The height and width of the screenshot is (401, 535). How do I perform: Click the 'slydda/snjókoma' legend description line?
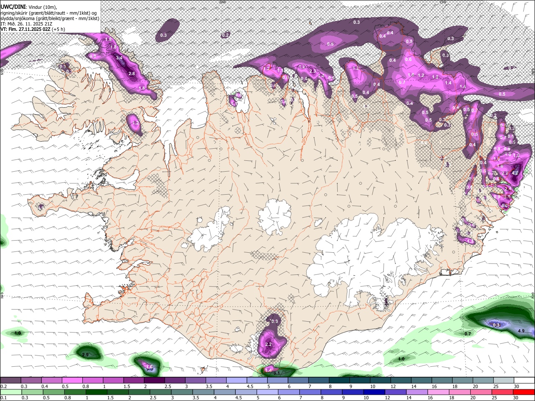[x=50, y=18]
